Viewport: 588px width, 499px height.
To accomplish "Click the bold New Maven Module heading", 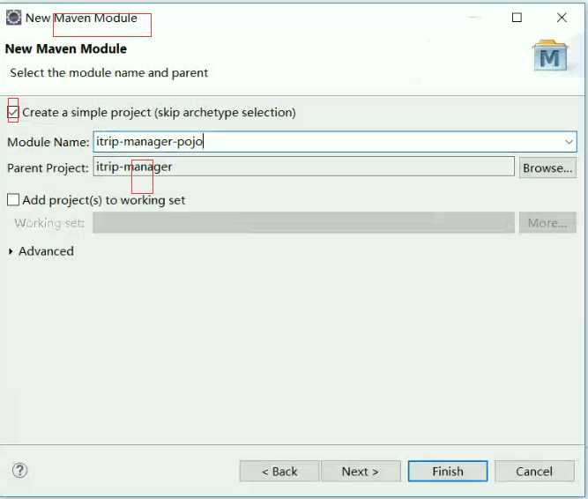I will click(66, 48).
